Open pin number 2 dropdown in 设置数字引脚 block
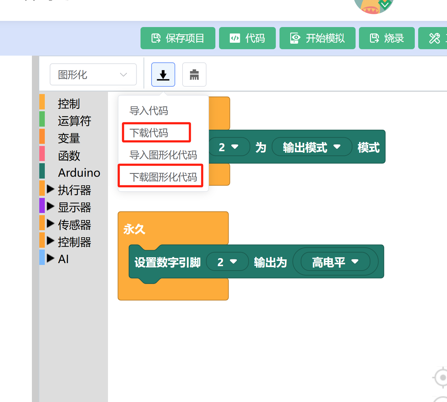 point(227,262)
